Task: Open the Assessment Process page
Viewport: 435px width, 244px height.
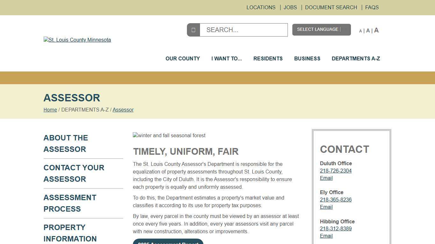Action: (x=70, y=203)
